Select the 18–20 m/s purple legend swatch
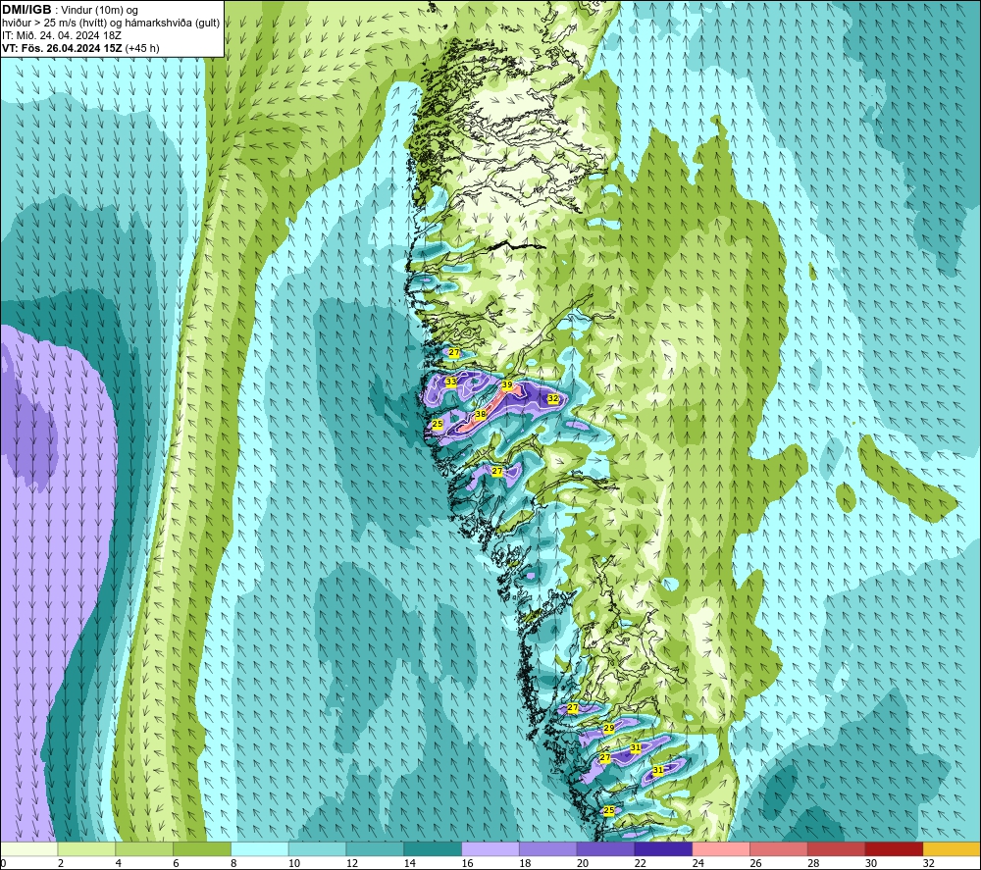 tap(548, 848)
